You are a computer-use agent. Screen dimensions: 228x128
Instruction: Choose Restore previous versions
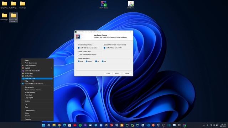(x=37, y=90)
